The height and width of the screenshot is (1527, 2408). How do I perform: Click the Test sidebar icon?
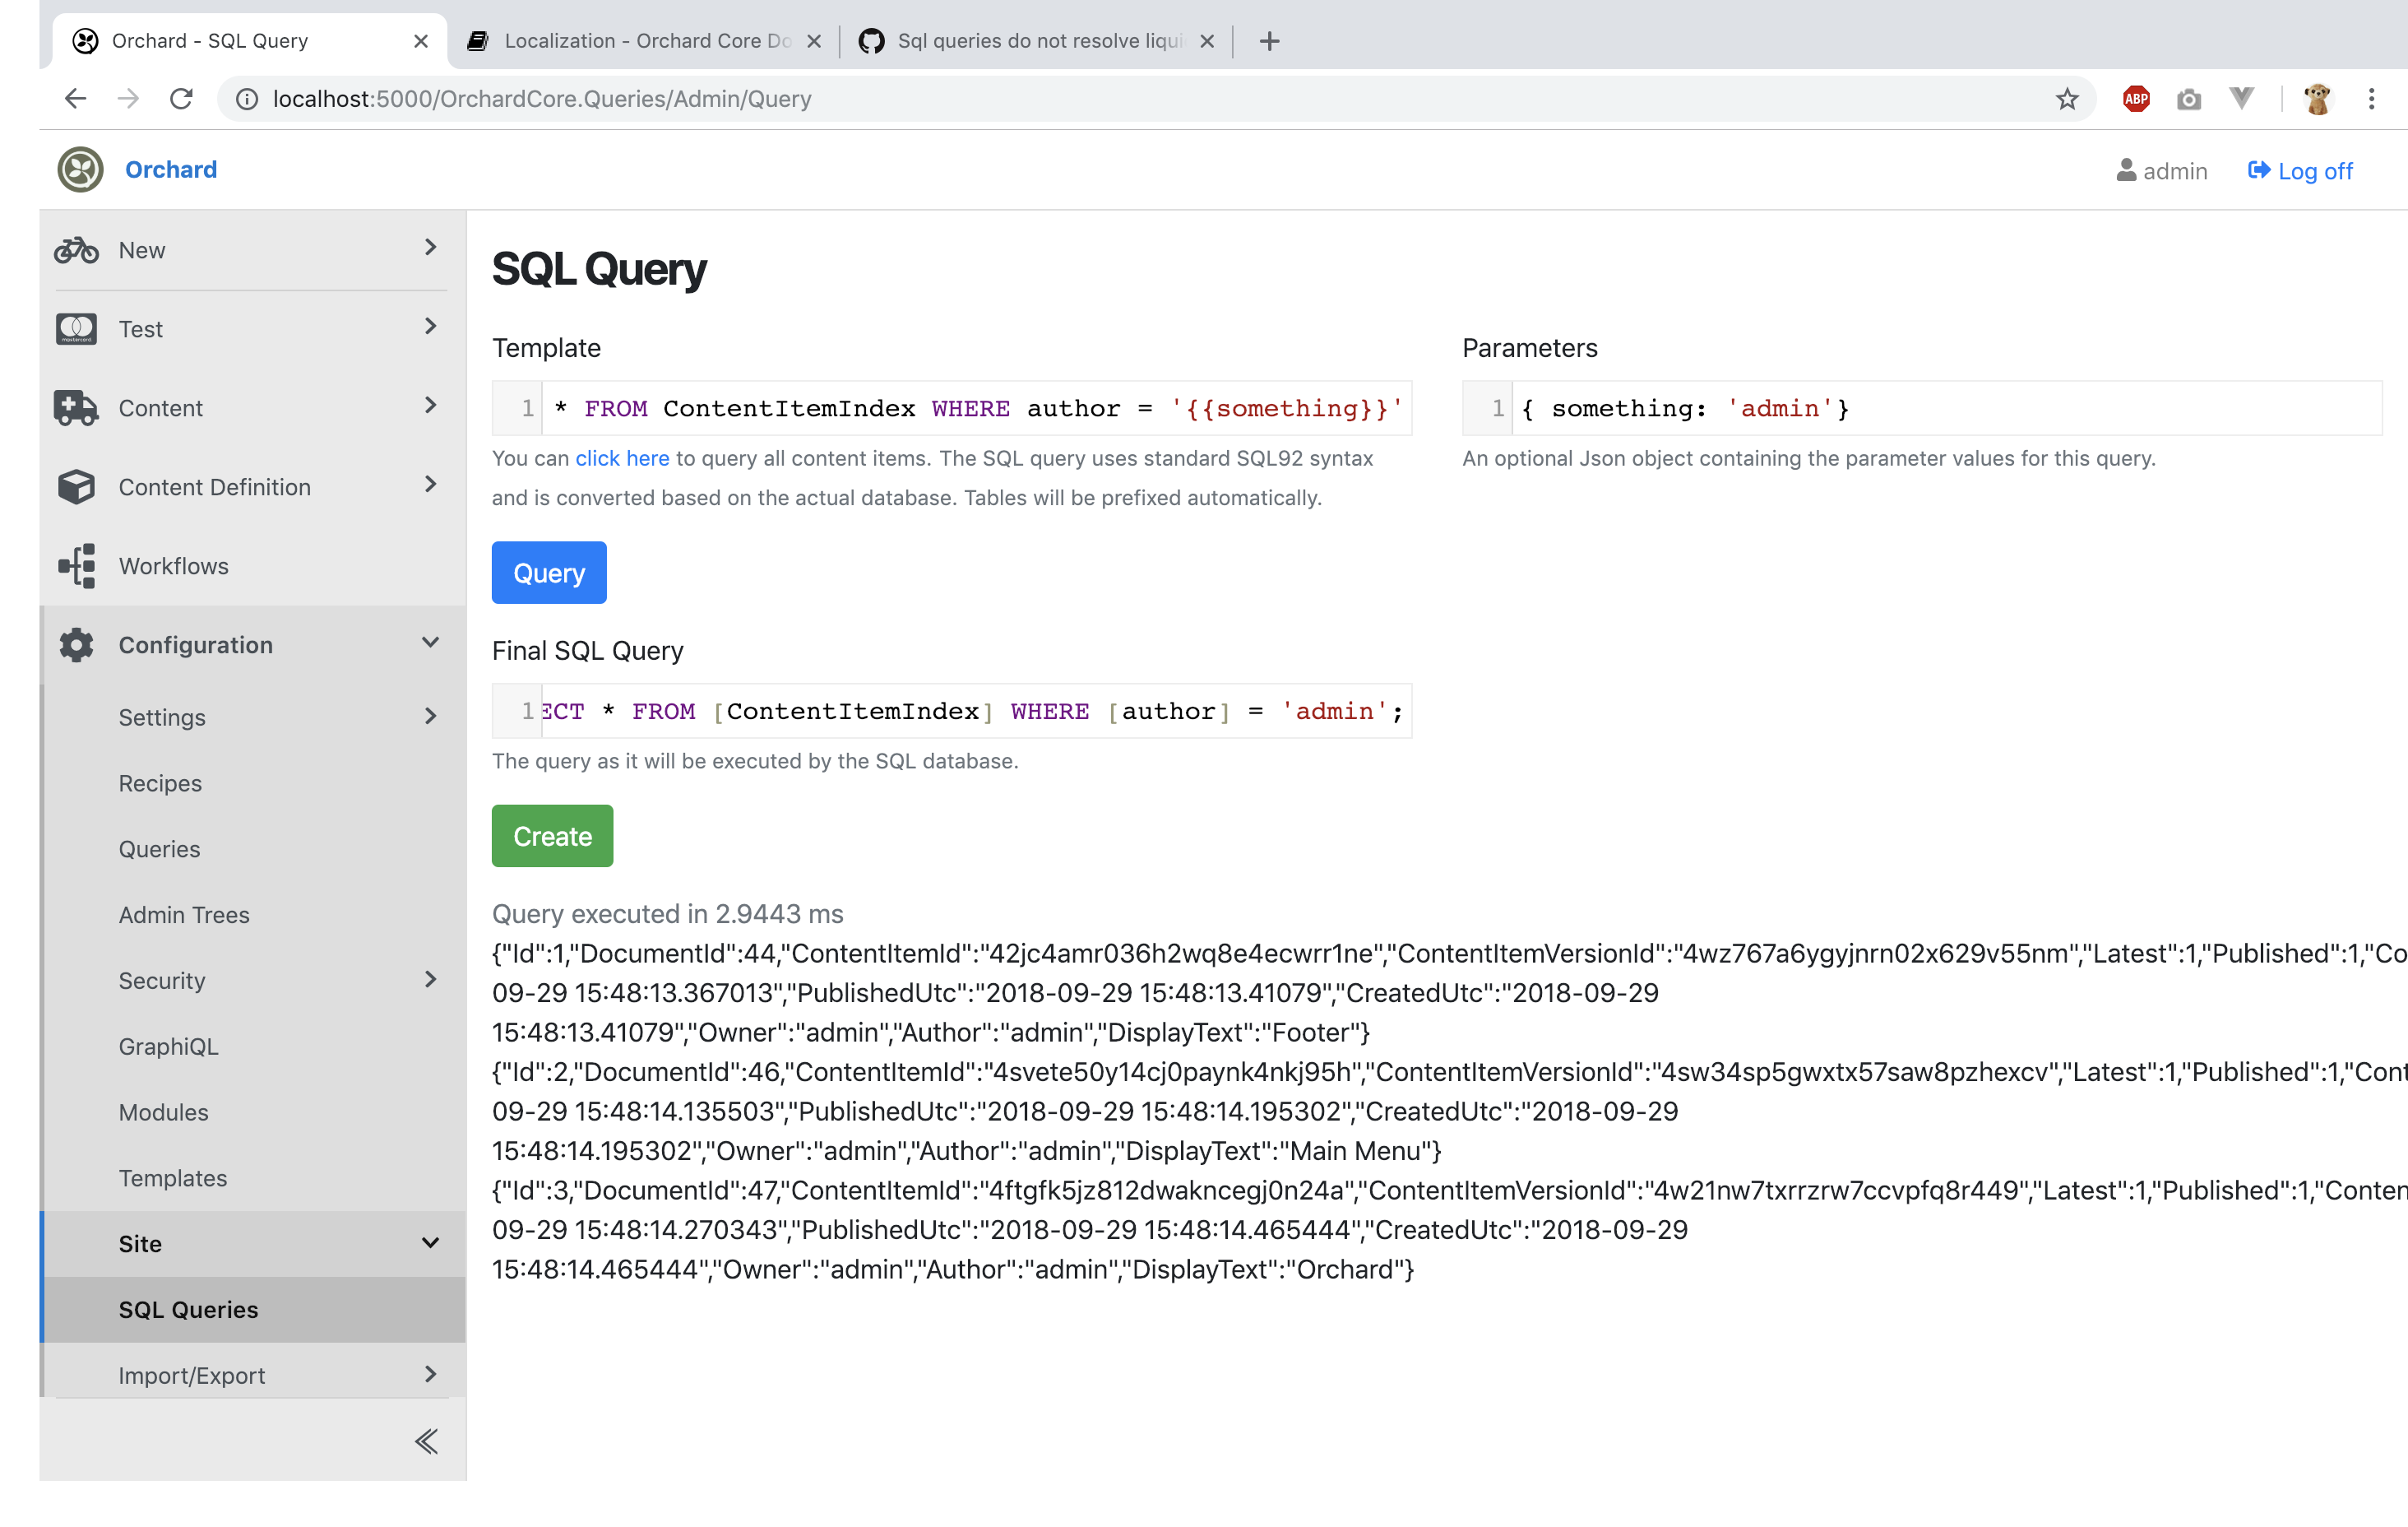[x=76, y=328]
